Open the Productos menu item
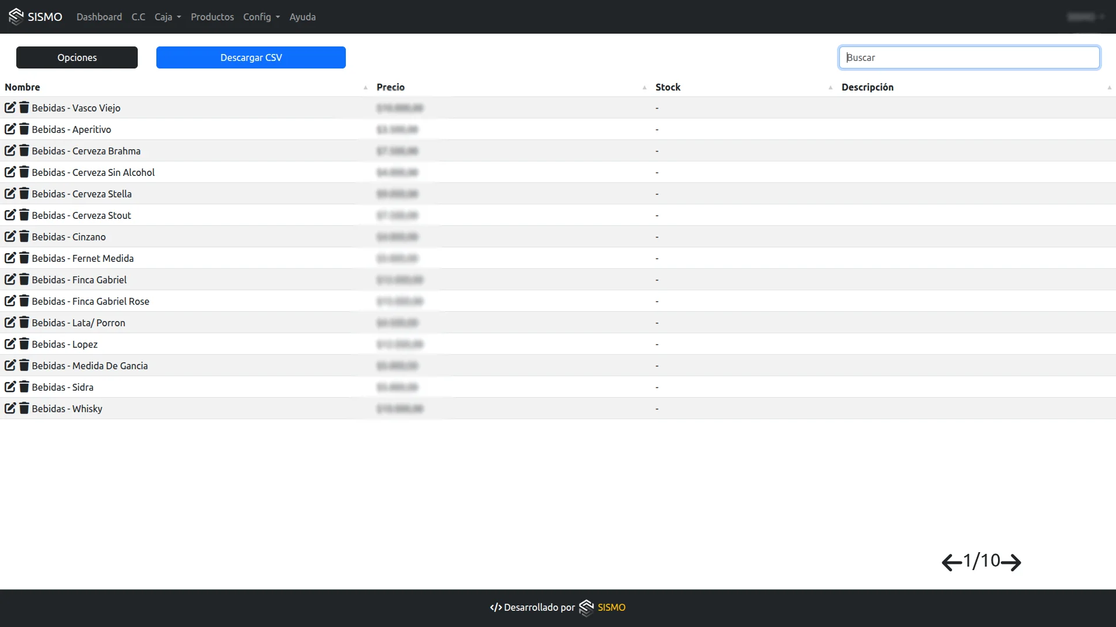This screenshot has height=627, width=1116. [x=212, y=17]
